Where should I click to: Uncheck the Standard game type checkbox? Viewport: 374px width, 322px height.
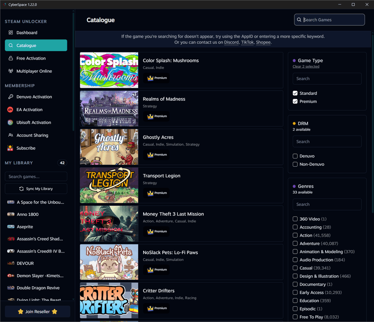click(295, 93)
